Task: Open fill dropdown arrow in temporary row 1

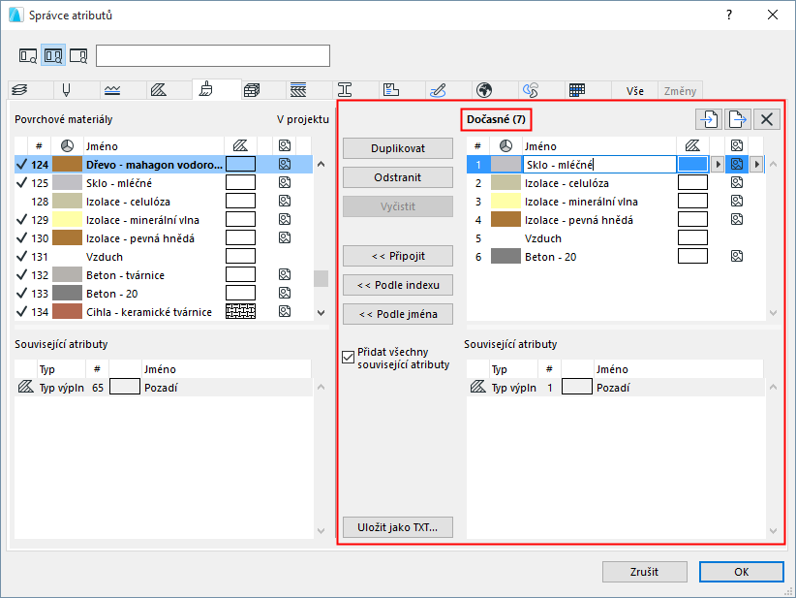Action: [x=718, y=164]
